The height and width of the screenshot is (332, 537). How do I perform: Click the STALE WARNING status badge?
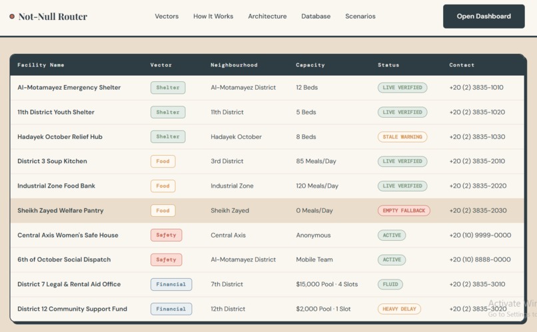402,137
